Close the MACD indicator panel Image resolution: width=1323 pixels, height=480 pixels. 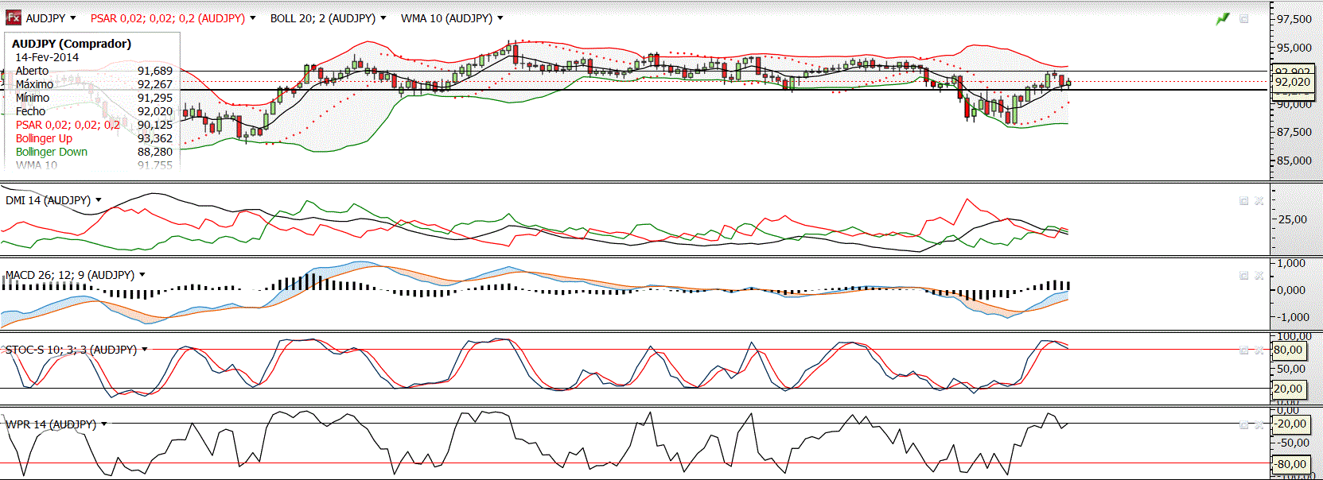(x=1259, y=276)
